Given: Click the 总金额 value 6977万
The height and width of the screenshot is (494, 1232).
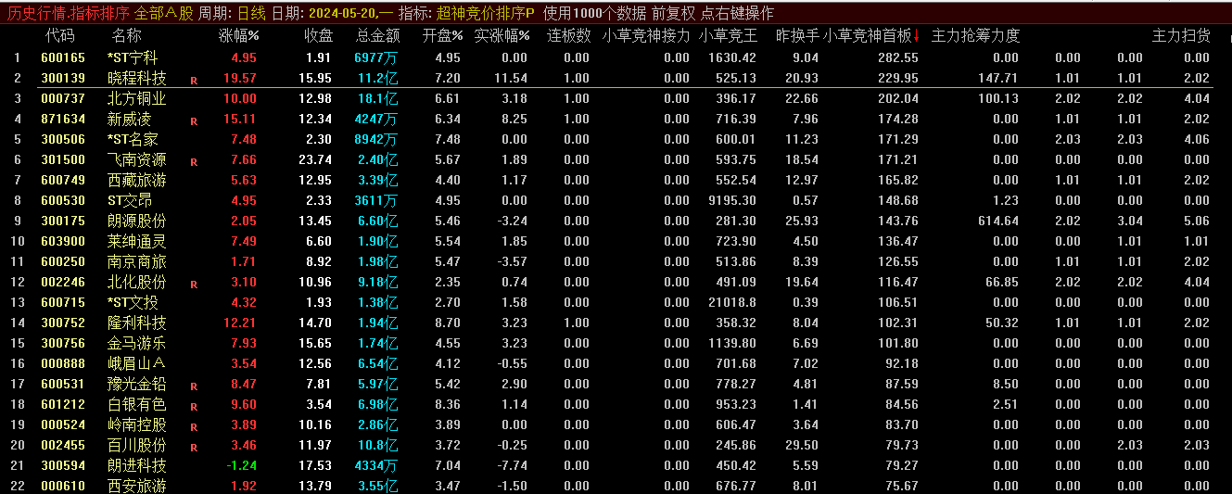Looking at the screenshot, I should coord(375,57).
